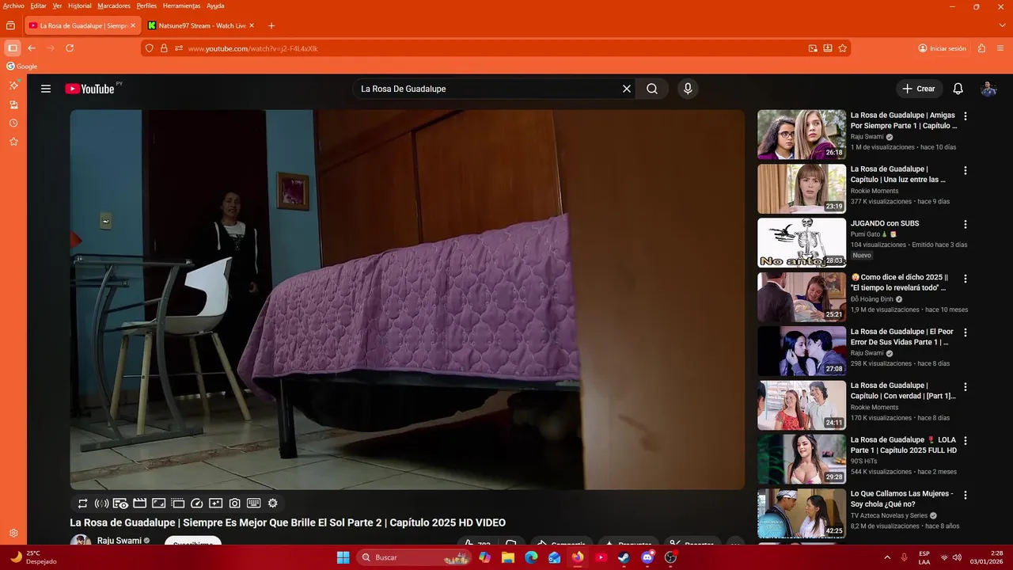Click the video filters sparkle icon

coord(216,503)
